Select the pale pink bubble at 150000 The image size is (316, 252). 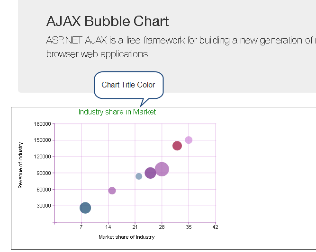pos(189,140)
